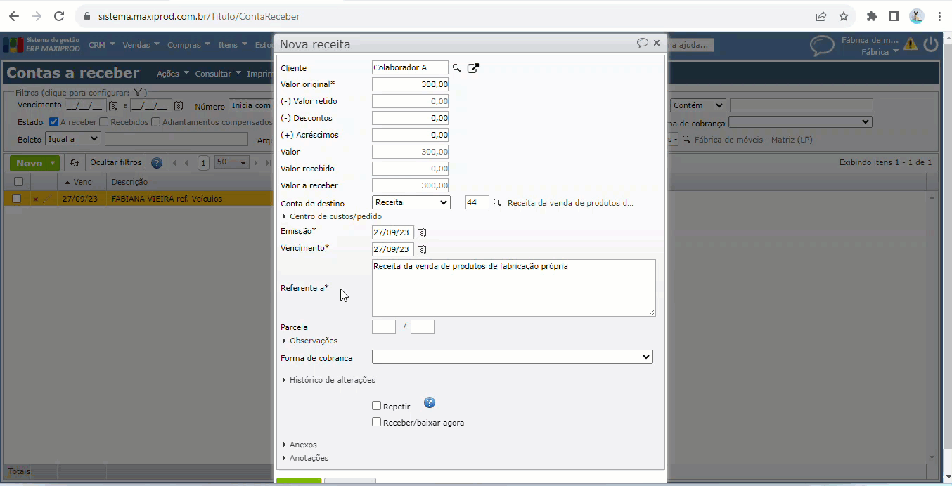Open Emissão date calendar picker
Viewport: 952px width, 486px height.
[x=422, y=232]
